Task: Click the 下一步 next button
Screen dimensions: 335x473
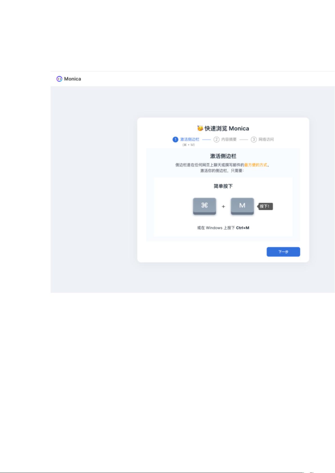Action: pyautogui.click(x=283, y=252)
